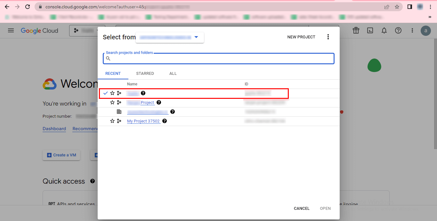Screen dimensions: 437x221
Task: Click the Google Cloud logo
Action: (x=39, y=31)
